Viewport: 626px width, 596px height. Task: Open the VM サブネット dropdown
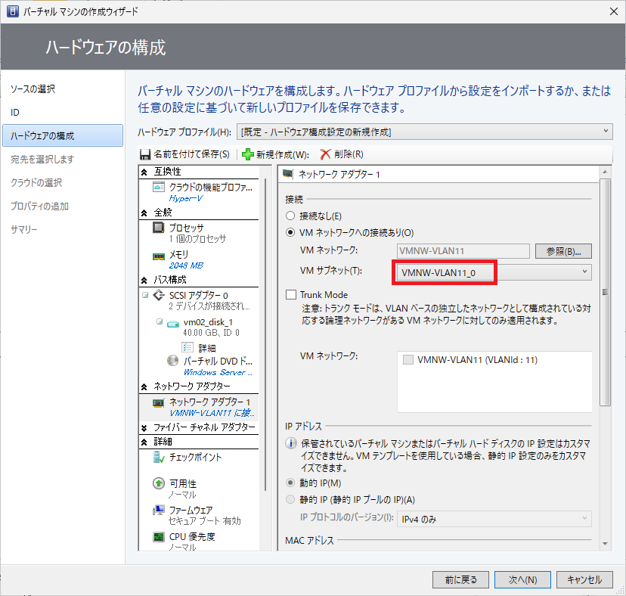click(x=494, y=272)
